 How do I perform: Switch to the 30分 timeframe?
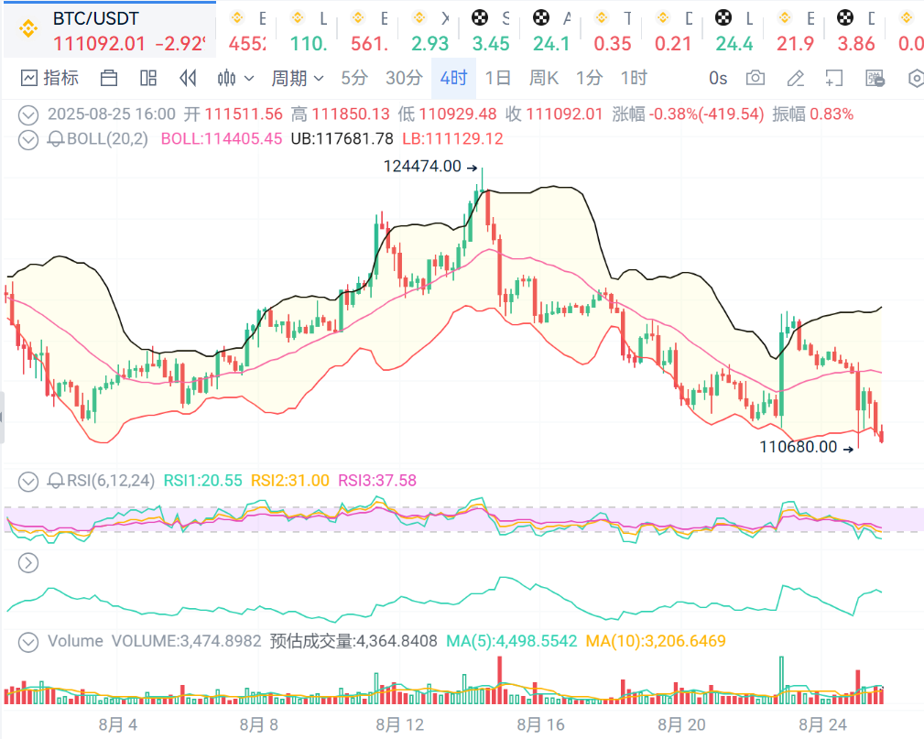404,78
